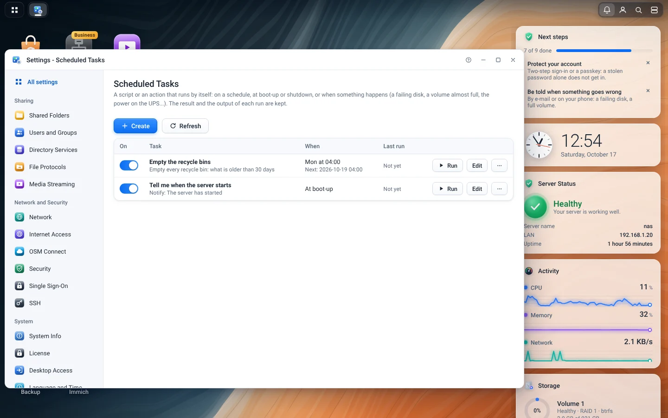Open the search magnifier in top bar

(x=639, y=10)
